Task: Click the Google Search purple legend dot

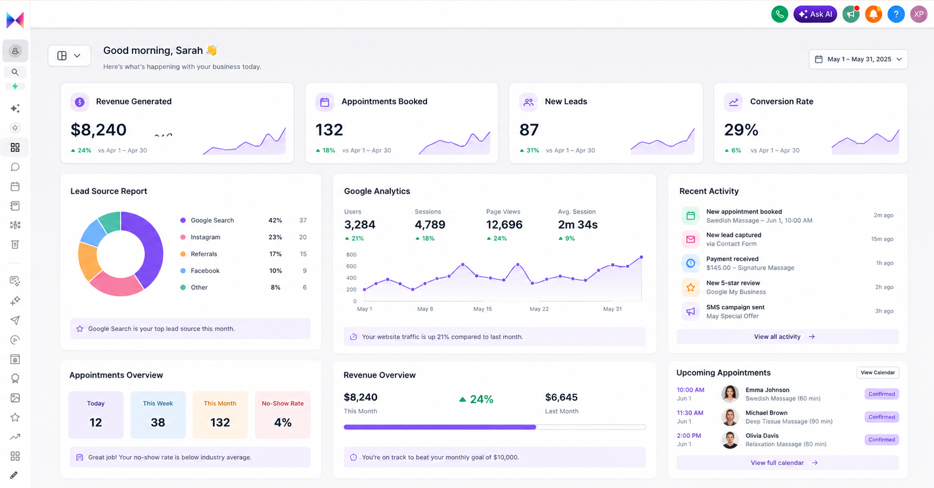Action: pyautogui.click(x=183, y=221)
